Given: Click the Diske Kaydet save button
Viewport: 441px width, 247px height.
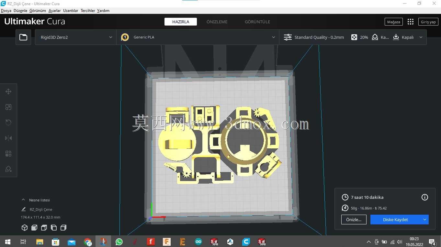Looking at the screenshot, I should [395, 220].
